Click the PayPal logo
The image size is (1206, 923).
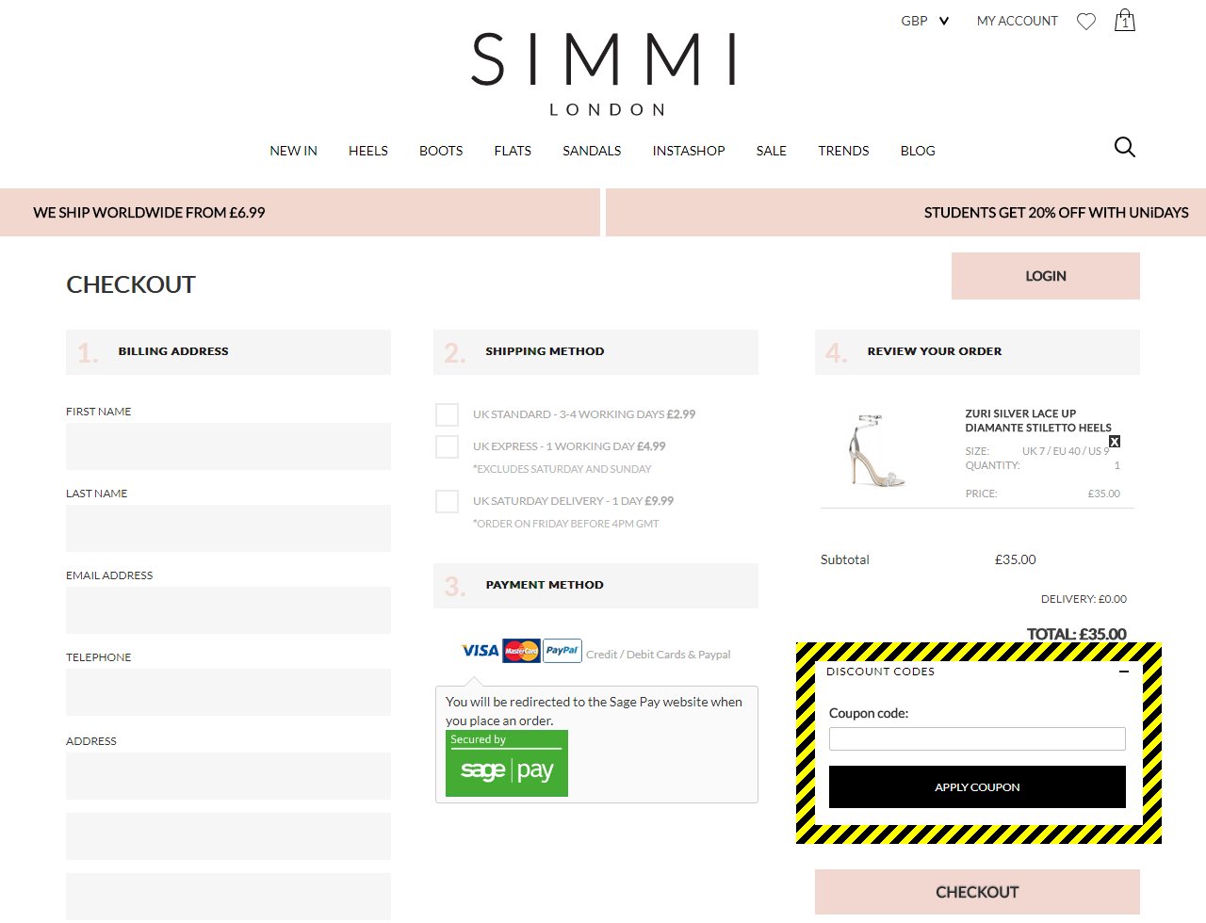click(562, 651)
